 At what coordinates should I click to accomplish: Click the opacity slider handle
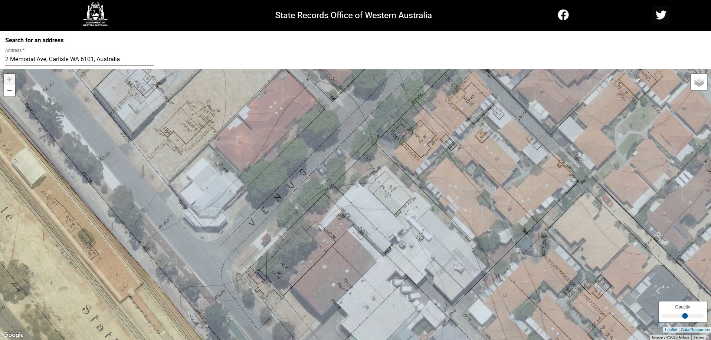[x=685, y=316]
